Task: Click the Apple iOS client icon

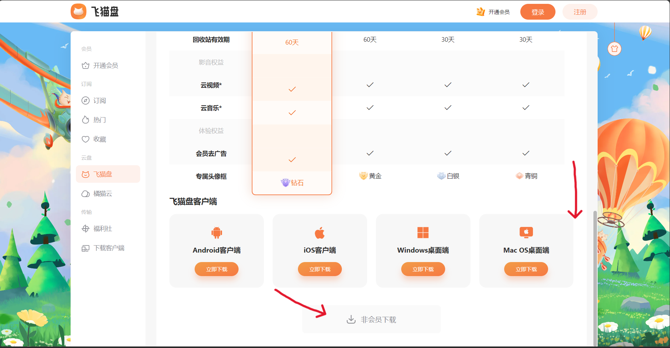Action: (320, 233)
